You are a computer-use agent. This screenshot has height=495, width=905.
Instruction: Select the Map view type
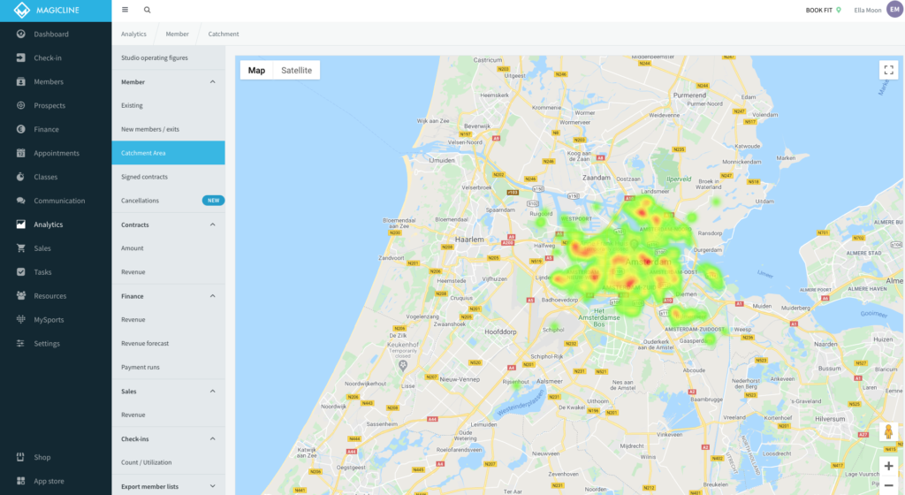[x=256, y=71]
